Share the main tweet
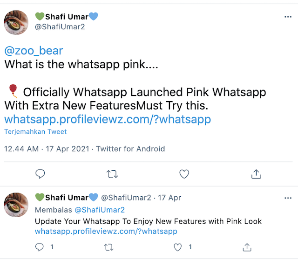The height and width of the screenshot is (264, 298). [x=256, y=174]
